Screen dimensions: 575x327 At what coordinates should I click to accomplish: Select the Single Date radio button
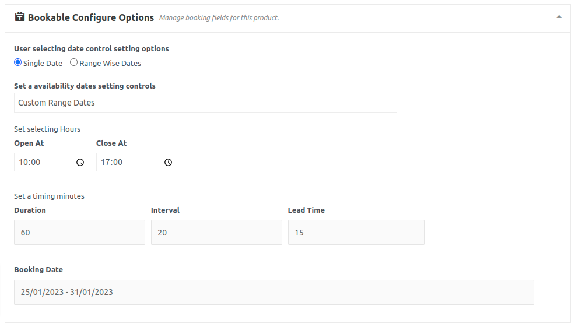(17, 62)
